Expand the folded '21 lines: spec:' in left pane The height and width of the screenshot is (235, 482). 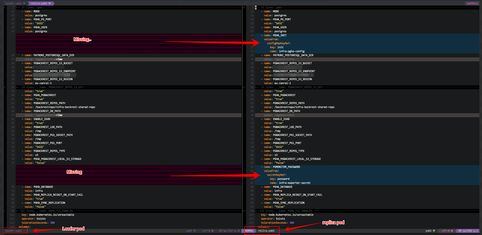coord(128,8)
